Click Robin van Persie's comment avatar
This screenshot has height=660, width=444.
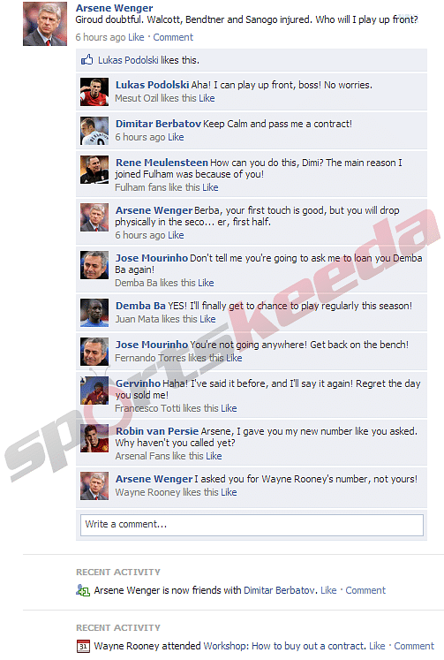pyautogui.click(x=94, y=438)
